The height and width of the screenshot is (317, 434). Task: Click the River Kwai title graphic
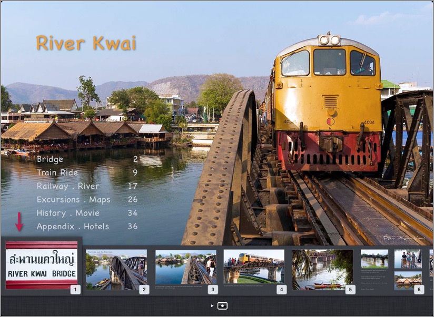[87, 44]
